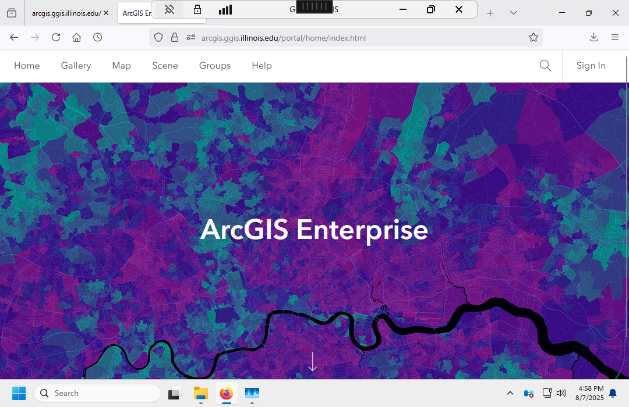Viewport: 629px width, 407px height.
Task: Open the Scene navigation link
Action: 165,66
